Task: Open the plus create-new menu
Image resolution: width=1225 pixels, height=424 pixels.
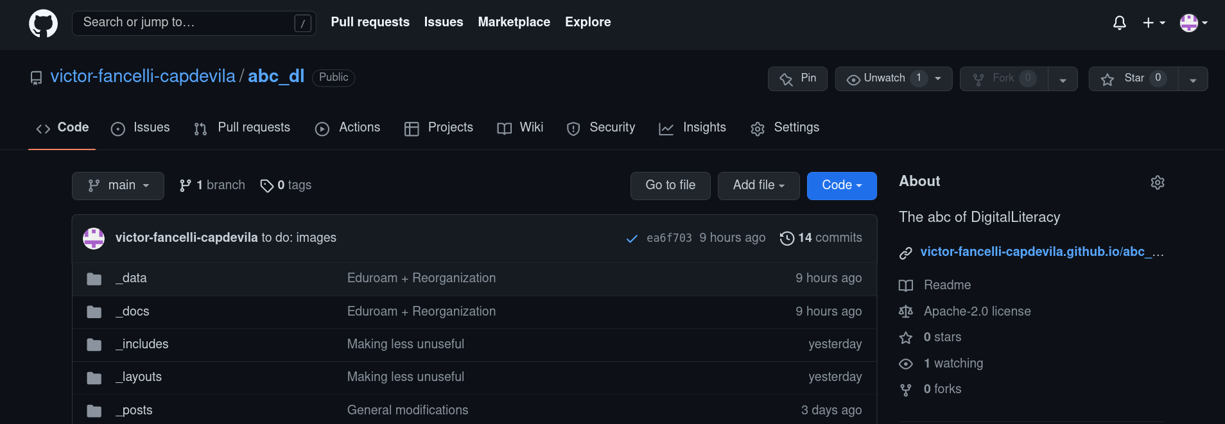Action: (1154, 23)
